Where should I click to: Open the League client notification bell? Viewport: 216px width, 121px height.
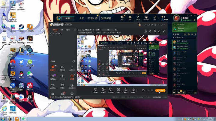[x=195, y=20]
